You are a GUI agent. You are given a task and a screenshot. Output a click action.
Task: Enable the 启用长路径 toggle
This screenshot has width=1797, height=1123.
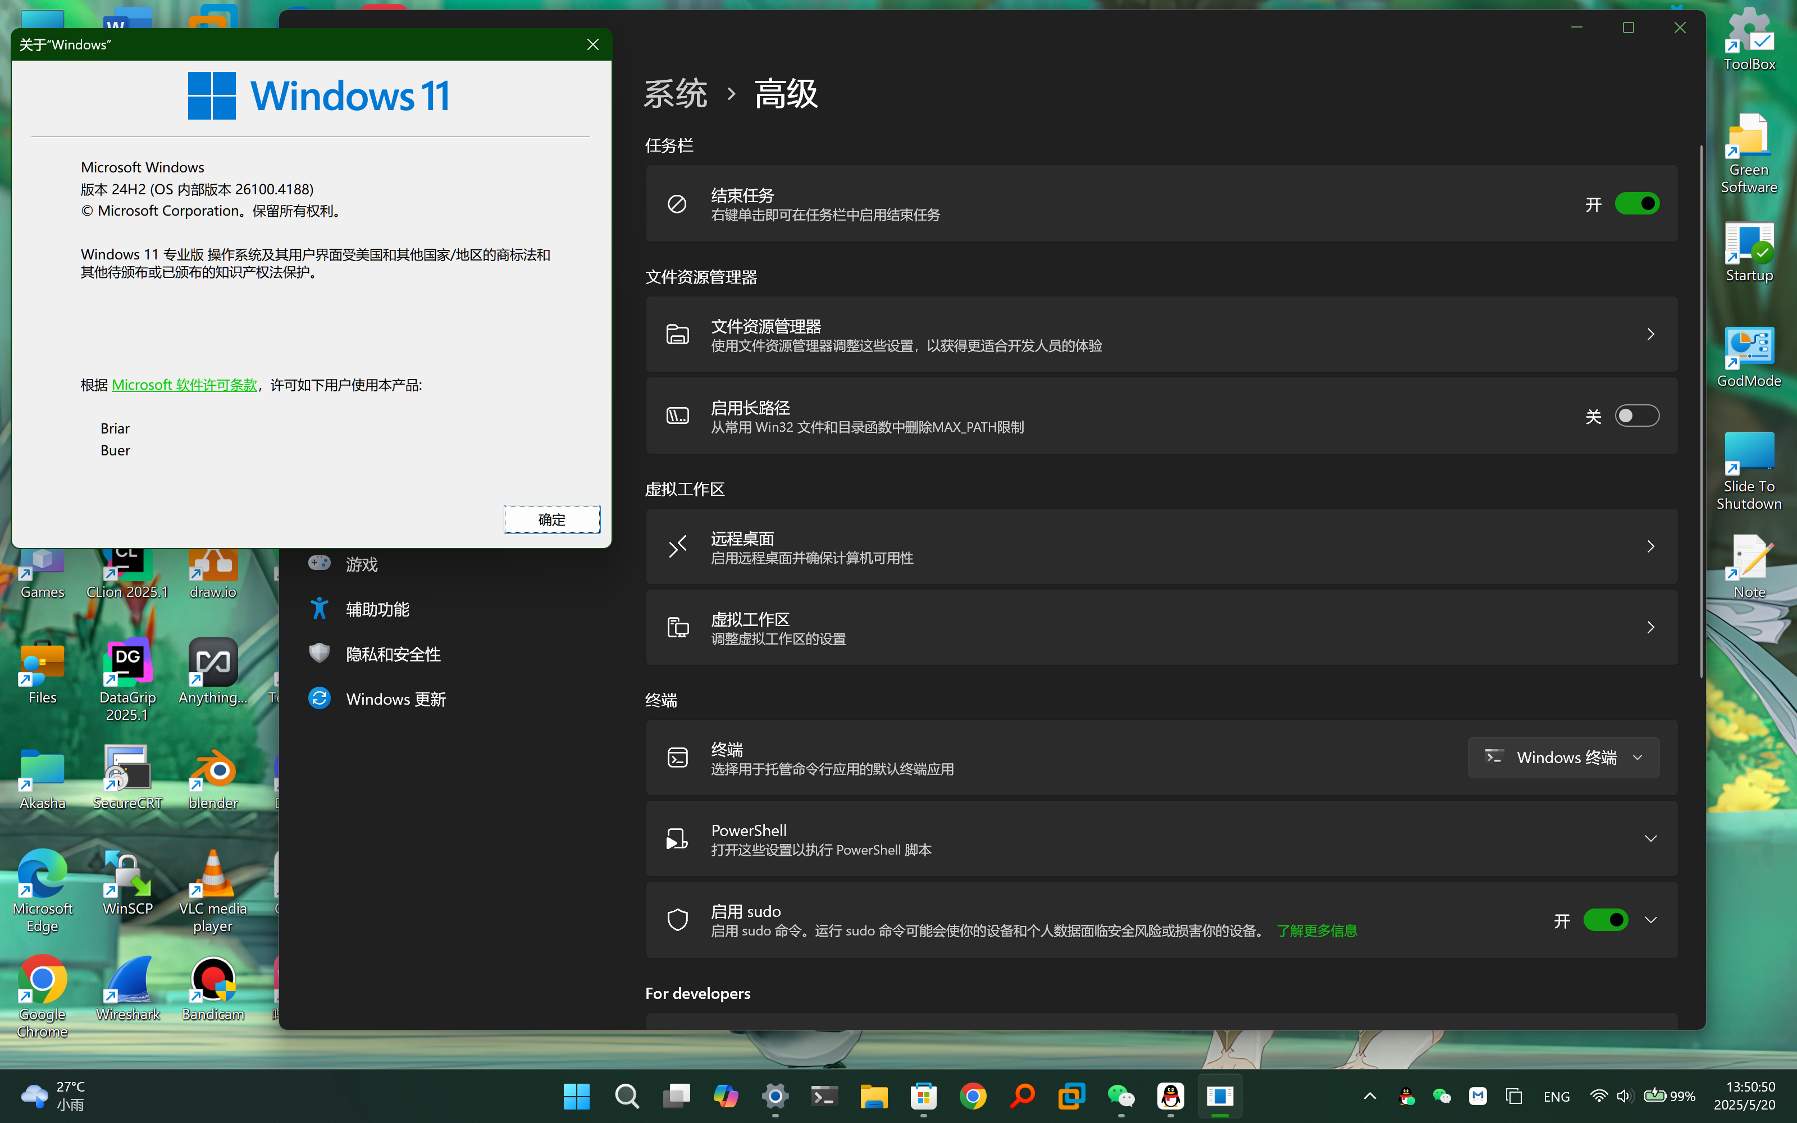[1636, 416]
